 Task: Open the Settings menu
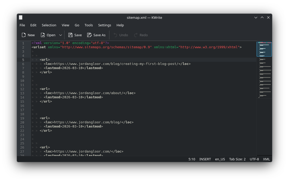[104, 25]
